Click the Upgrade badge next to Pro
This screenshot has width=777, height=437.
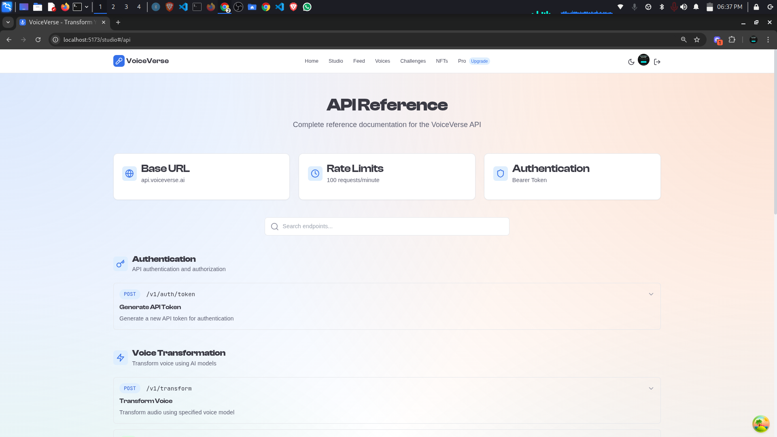[x=479, y=61]
